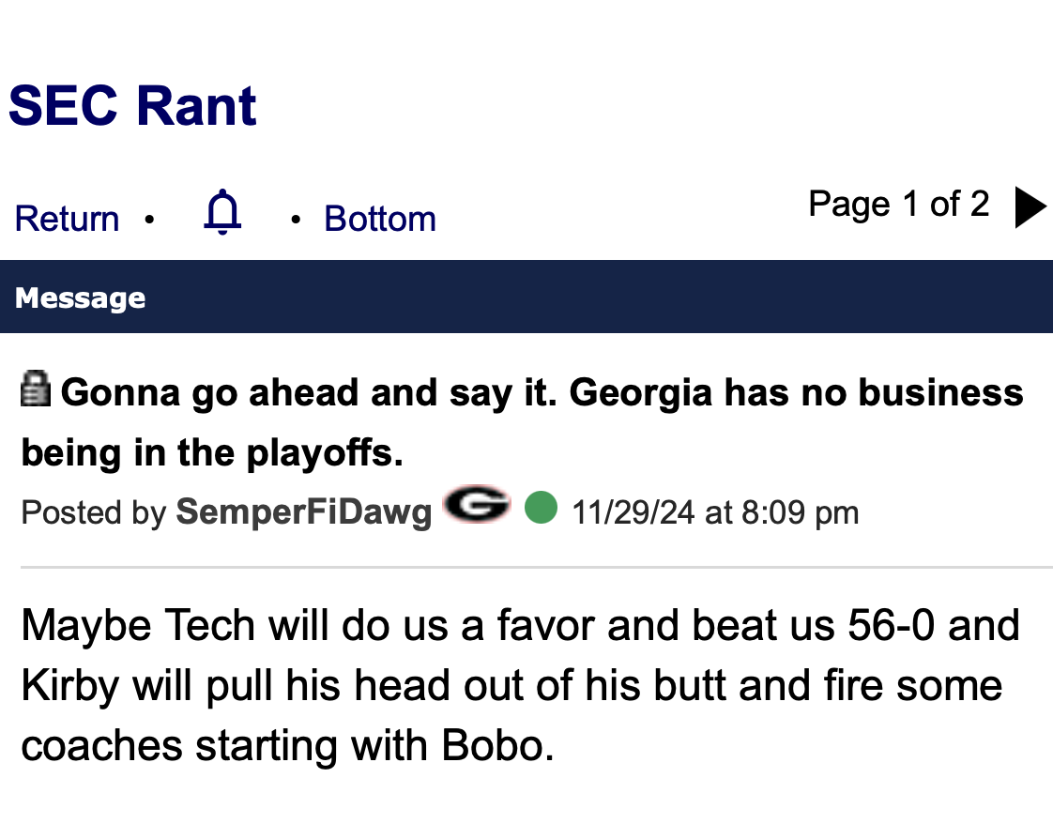Click the Message column header
Viewport: 1053px width, 839px height.
click(81, 298)
